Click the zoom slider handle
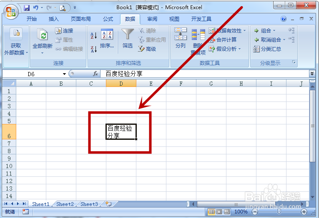The height and width of the screenshot is (218, 319). click(279, 212)
